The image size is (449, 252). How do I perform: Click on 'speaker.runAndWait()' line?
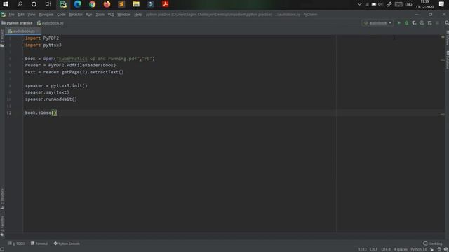(51, 99)
